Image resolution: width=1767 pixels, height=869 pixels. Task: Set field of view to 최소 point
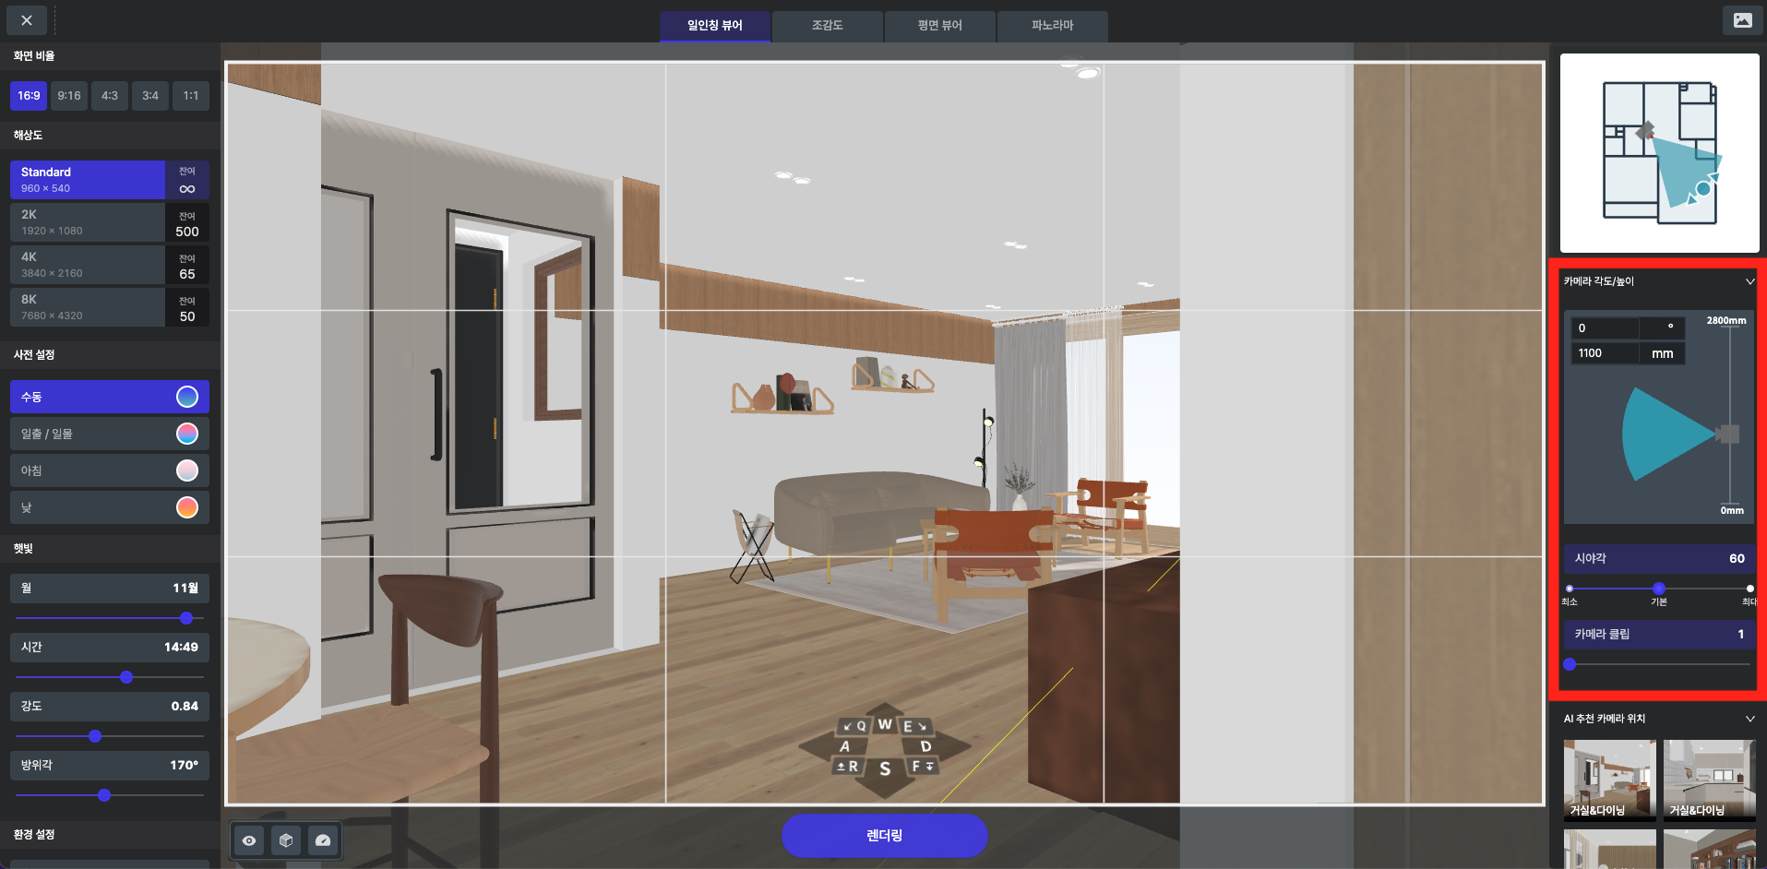pyautogui.click(x=1570, y=589)
